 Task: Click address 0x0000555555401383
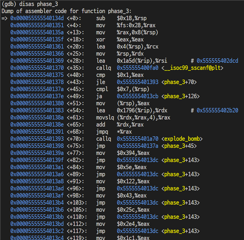(37, 110)
